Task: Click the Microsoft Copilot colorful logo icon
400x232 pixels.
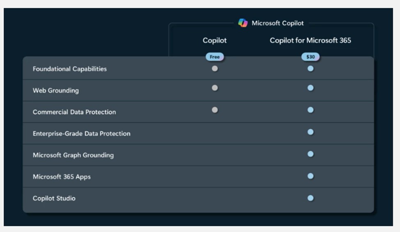Action: [x=243, y=23]
